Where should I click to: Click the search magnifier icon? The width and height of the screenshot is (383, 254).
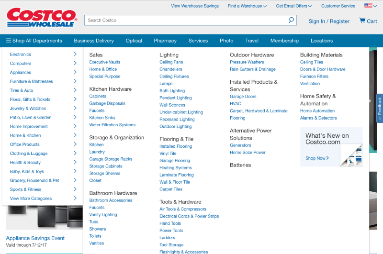pyautogui.click(x=291, y=20)
